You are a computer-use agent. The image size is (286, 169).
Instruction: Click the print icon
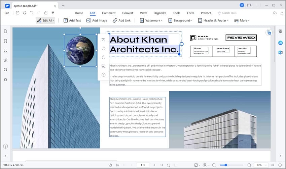(25, 13)
